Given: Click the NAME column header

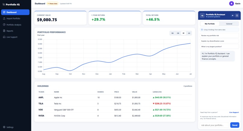Looking at the screenshot, I should coord(57,92).
